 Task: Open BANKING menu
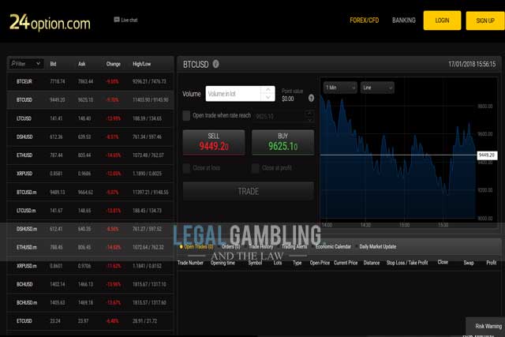click(x=404, y=21)
